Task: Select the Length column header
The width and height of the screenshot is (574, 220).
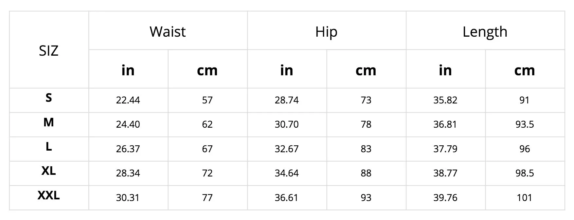Action: 485,31
